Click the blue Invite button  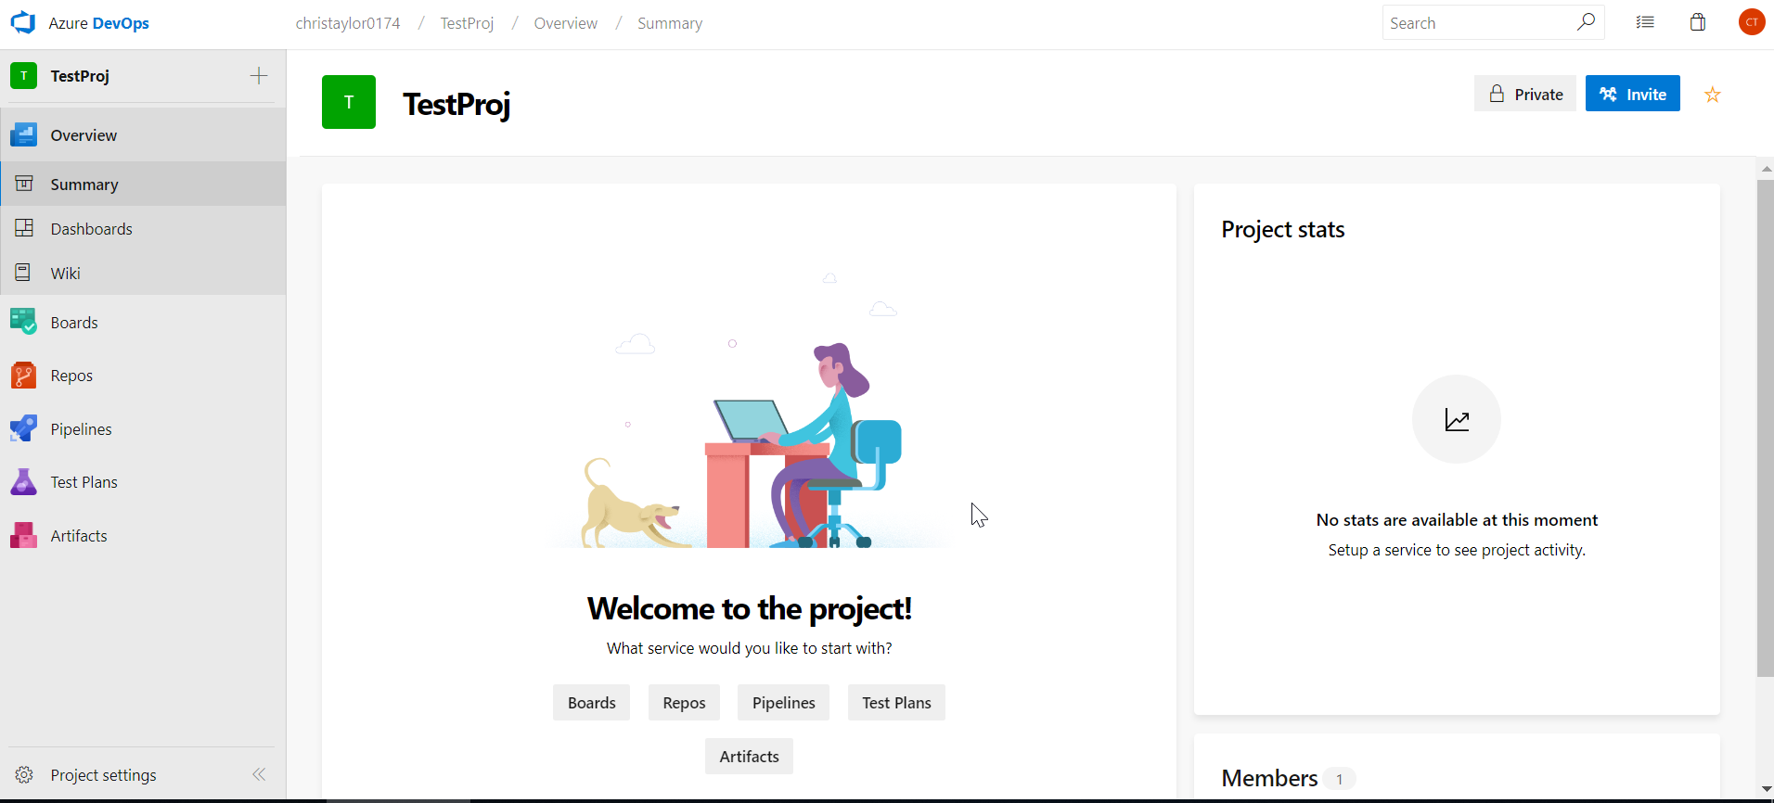(1632, 94)
